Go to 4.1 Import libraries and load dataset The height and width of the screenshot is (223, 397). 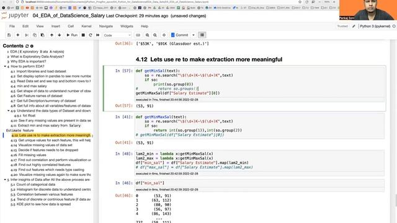click(38, 71)
